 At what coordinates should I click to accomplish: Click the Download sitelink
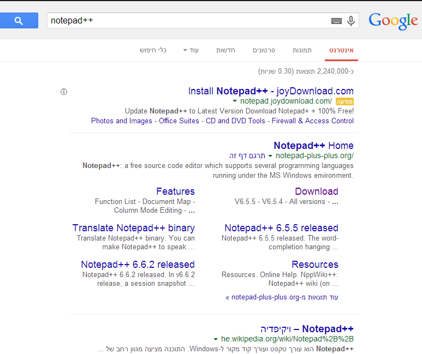point(316,191)
